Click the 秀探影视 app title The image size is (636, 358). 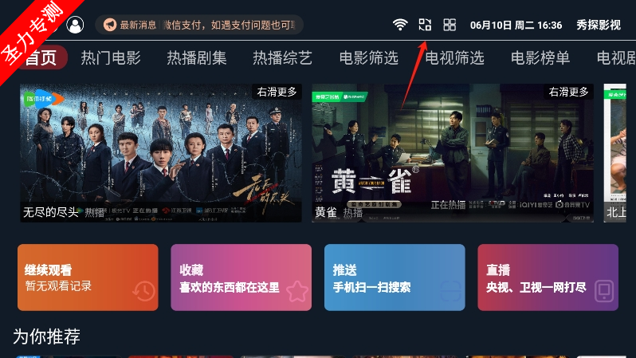coord(599,26)
